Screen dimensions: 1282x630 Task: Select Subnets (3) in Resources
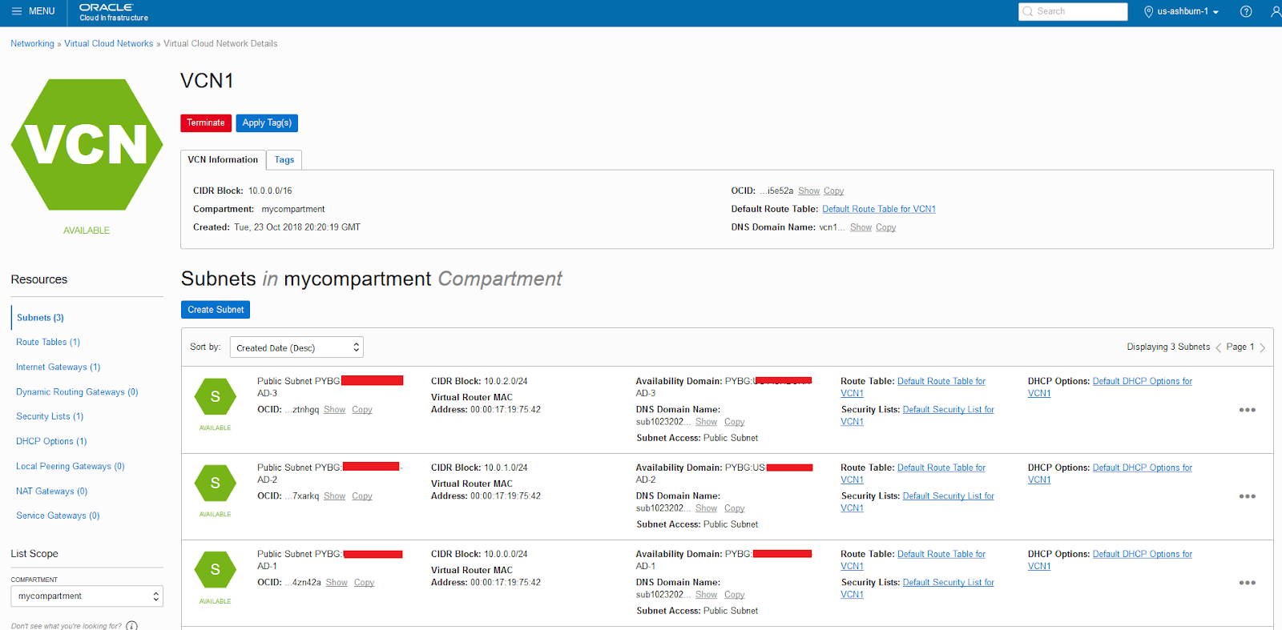pos(40,318)
